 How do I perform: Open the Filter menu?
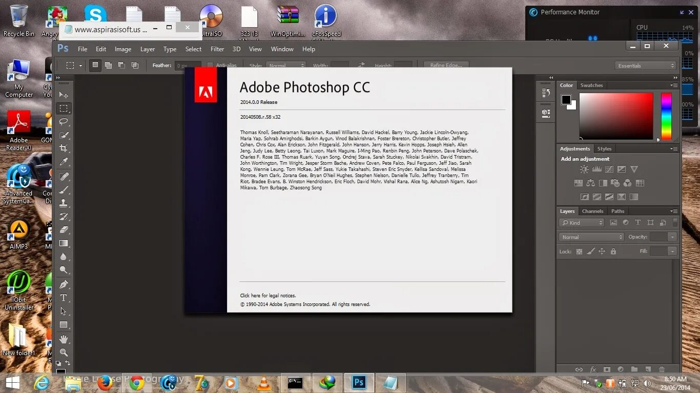click(x=217, y=49)
